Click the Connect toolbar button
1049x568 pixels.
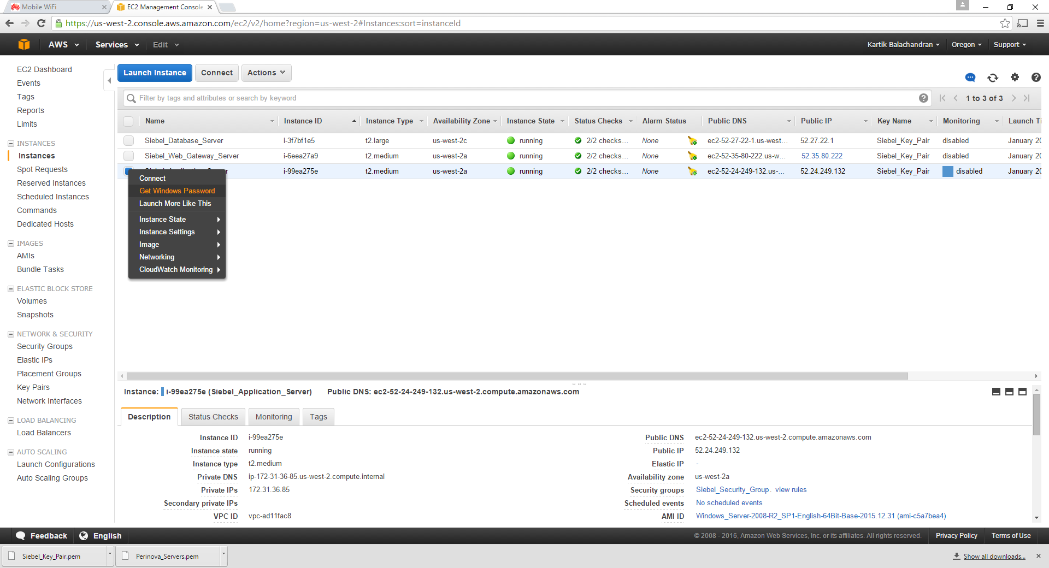[x=217, y=73]
